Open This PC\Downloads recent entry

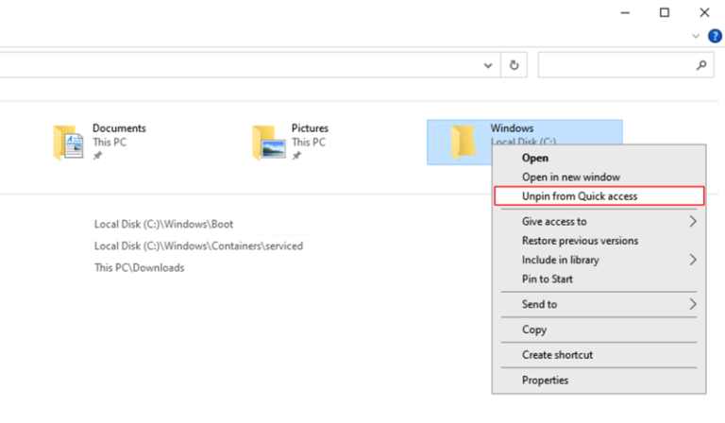coord(139,267)
